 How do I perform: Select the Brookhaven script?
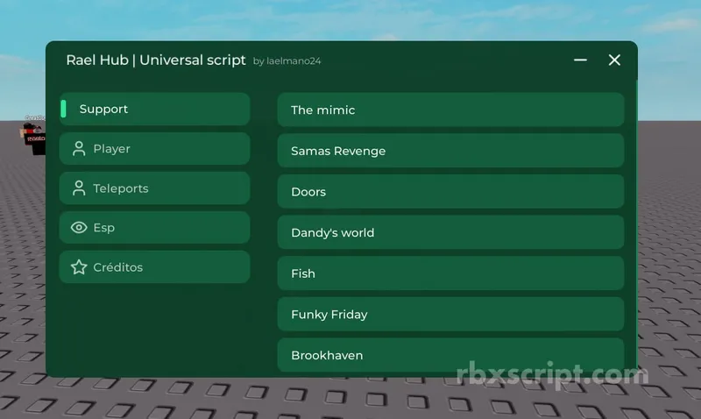click(x=450, y=355)
